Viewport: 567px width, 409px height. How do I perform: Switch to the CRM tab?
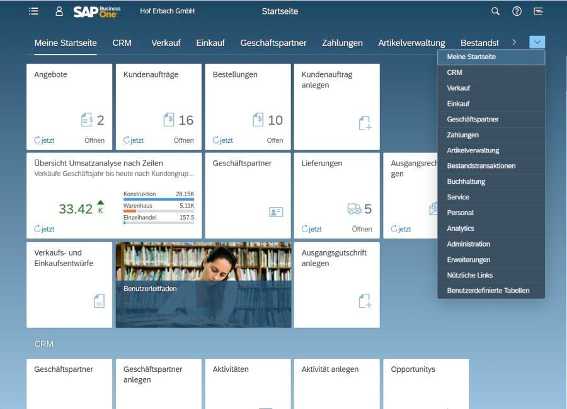point(122,43)
